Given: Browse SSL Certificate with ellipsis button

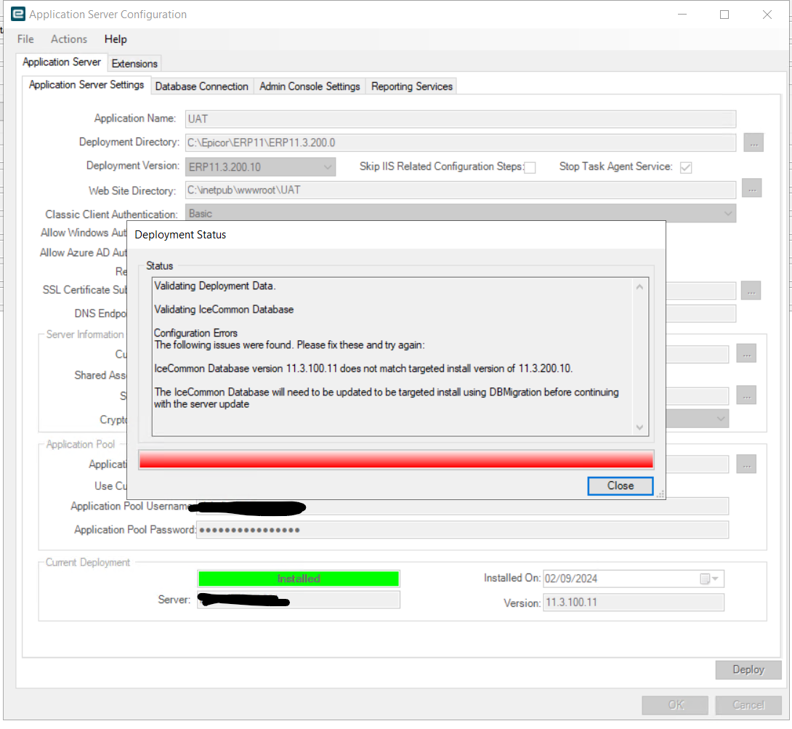Looking at the screenshot, I should point(751,291).
